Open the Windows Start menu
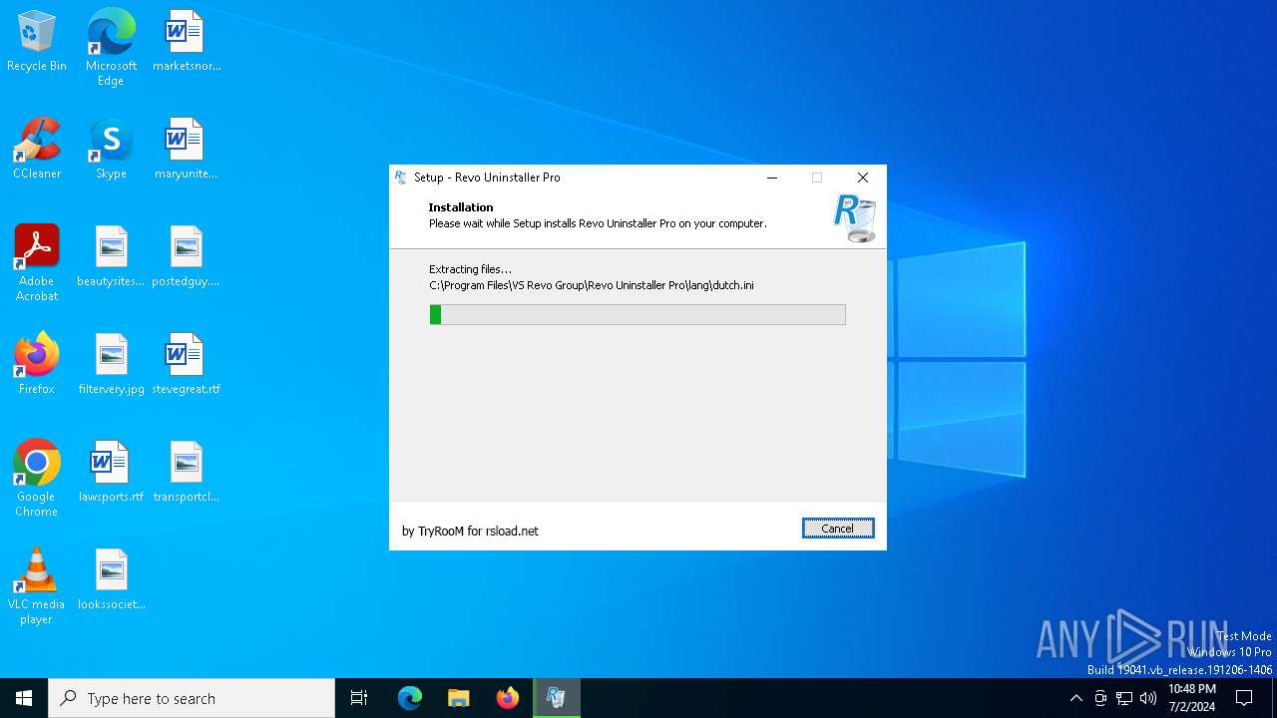Screen dimensions: 1277x718 pyautogui.click(x=24, y=698)
